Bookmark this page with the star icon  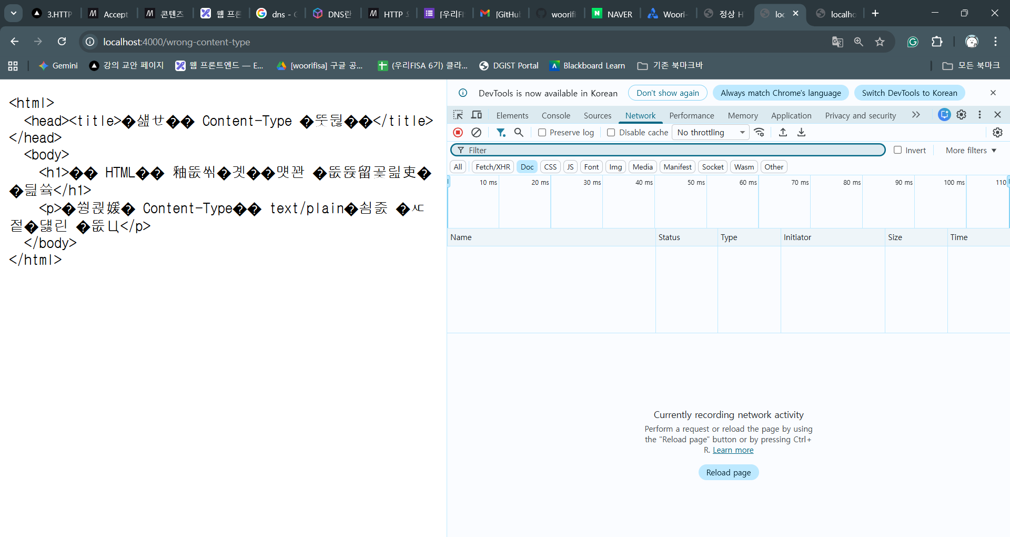pyautogui.click(x=880, y=42)
